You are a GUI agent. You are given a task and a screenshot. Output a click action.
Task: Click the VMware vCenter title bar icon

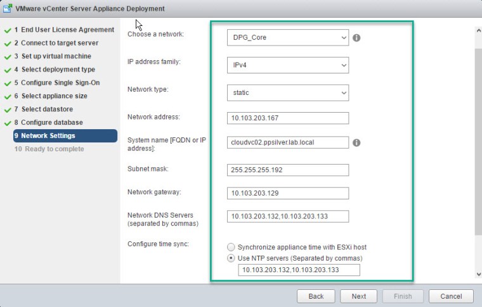point(8,8)
